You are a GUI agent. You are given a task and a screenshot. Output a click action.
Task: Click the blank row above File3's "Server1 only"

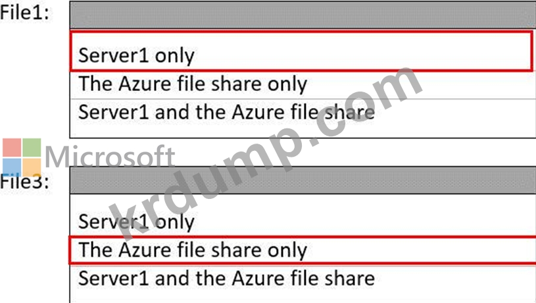point(303,202)
